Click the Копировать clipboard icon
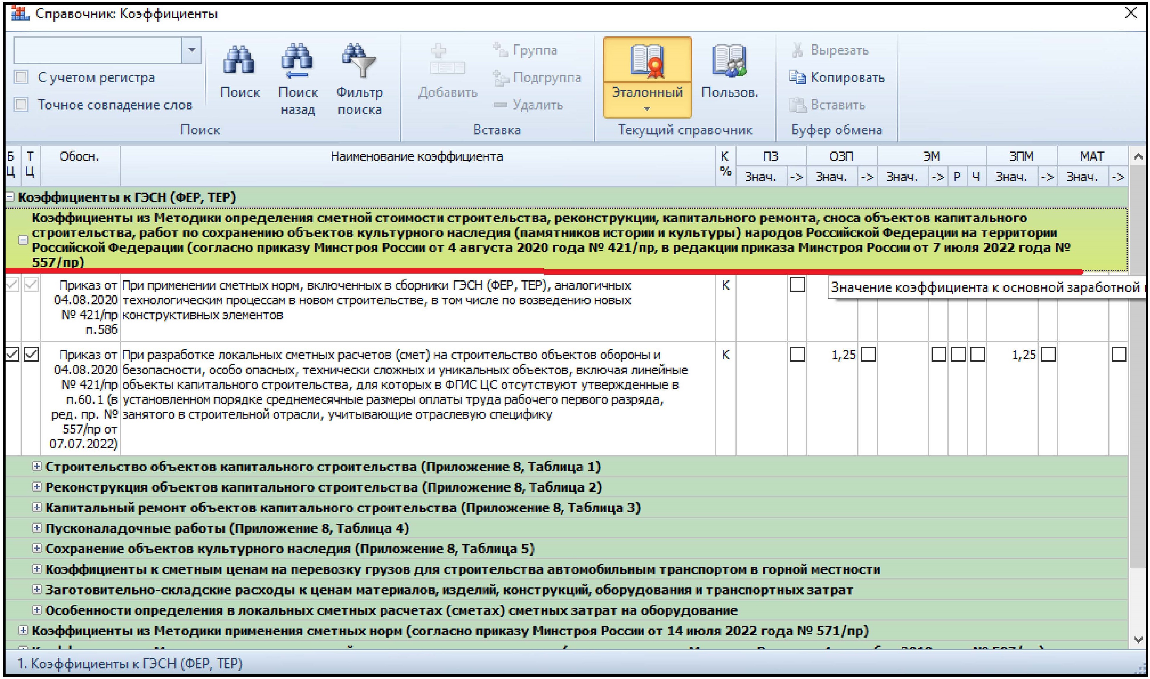Viewport: 1150px width, 679px height. tap(797, 77)
